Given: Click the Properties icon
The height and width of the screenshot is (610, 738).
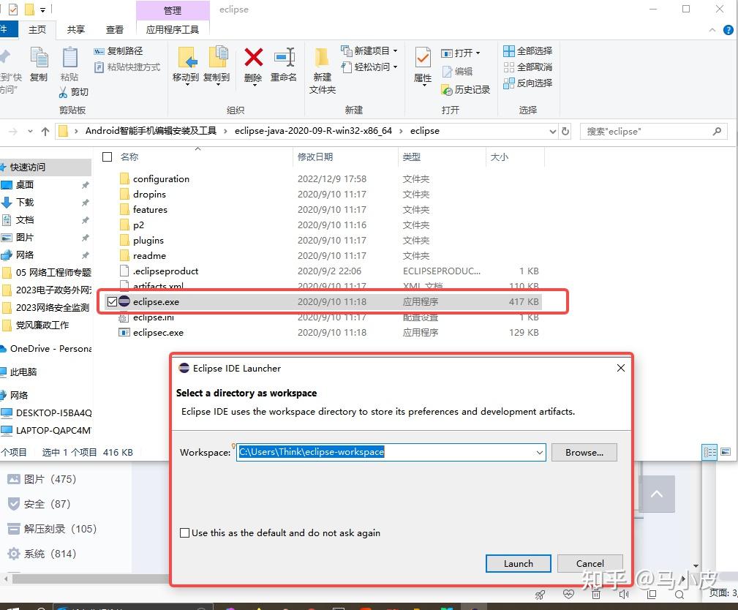Looking at the screenshot, I should 423,59.
